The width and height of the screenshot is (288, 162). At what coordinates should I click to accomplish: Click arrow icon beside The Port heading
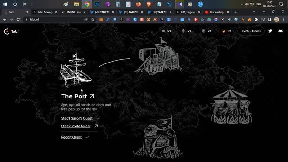click(92, 96)
